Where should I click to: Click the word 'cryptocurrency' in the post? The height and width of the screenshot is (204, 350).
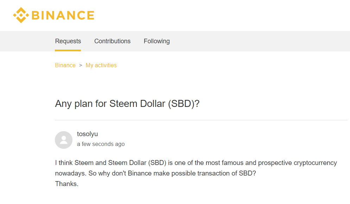pyautogui.click(x=315, y=163)
